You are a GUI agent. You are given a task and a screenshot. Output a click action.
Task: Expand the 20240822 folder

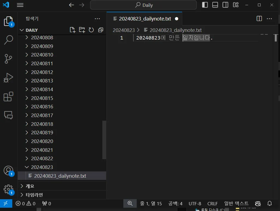[62, 159]
